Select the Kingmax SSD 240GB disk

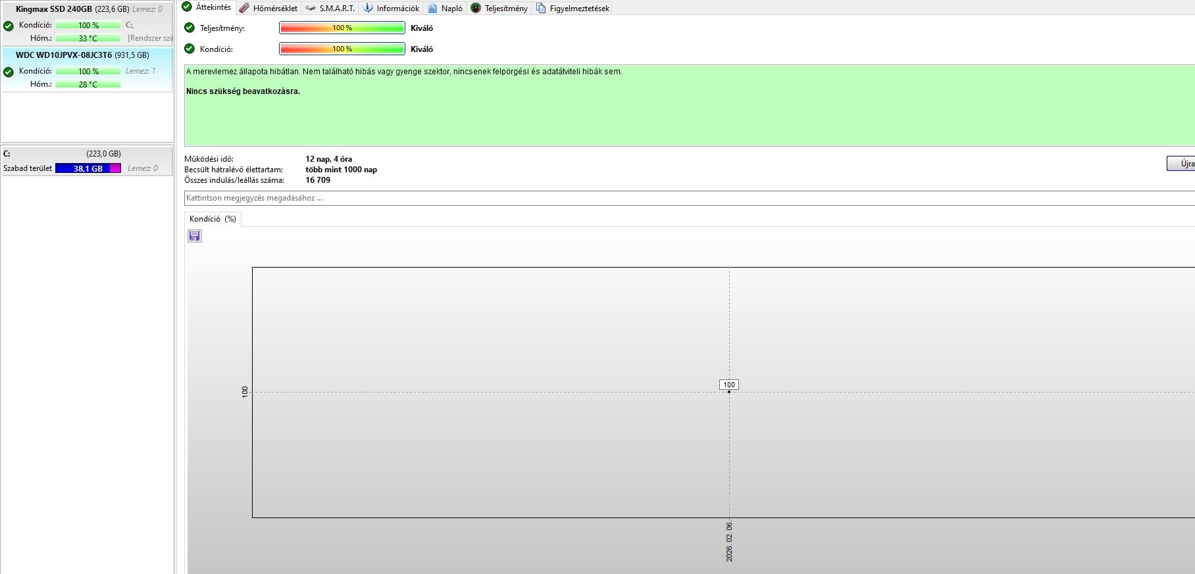tap(88, 23)
